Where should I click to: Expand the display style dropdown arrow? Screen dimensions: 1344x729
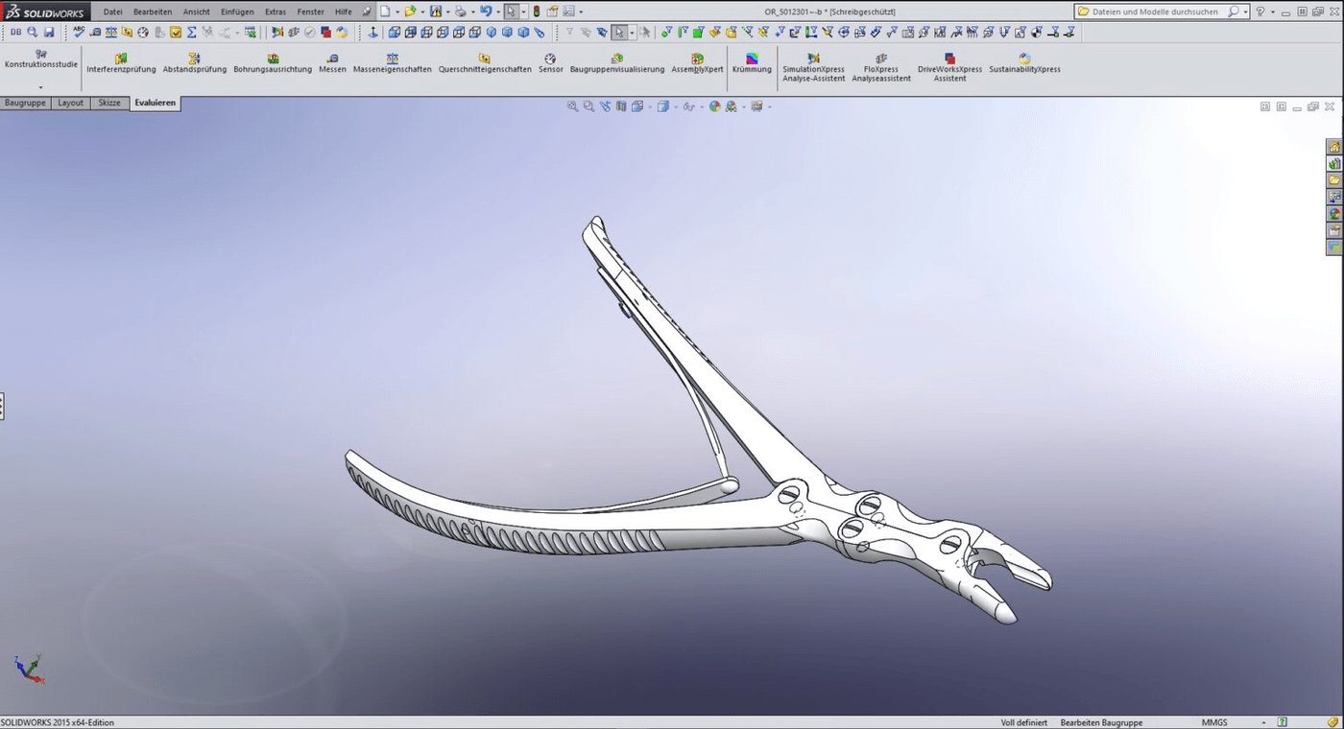tap(676, 106)
